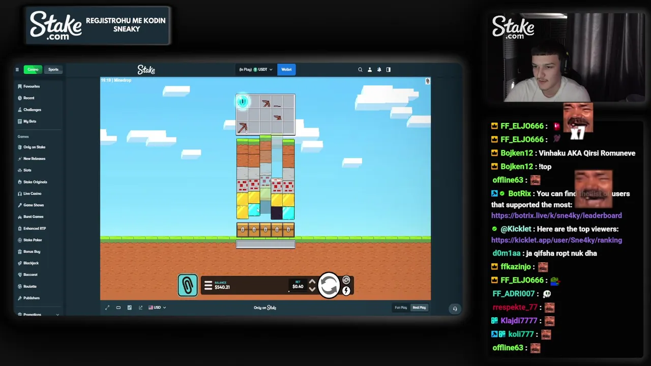The image size is (651, 366).
Task: Click chat username d0m1aa
Action: [507, 253]
